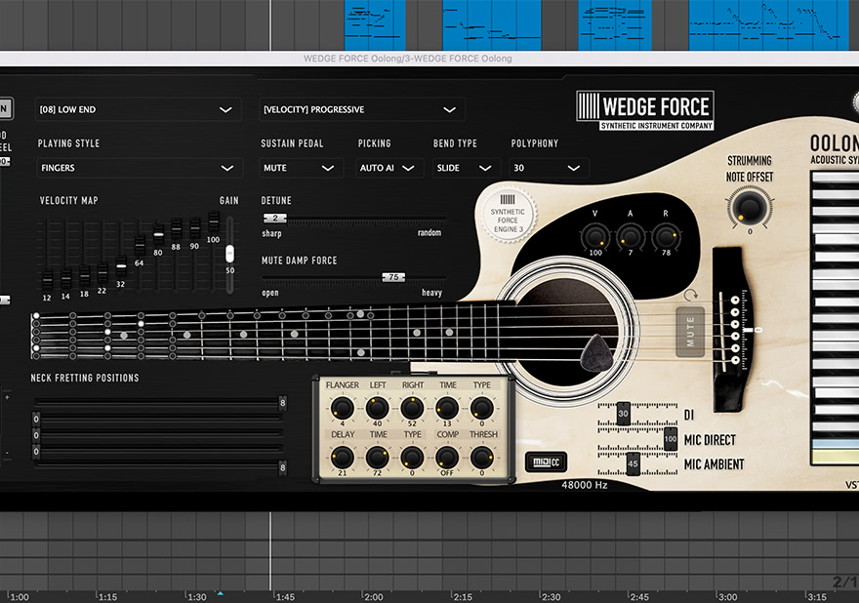Click the Mute Damp Force handle showing 75

tap(393, 277)
